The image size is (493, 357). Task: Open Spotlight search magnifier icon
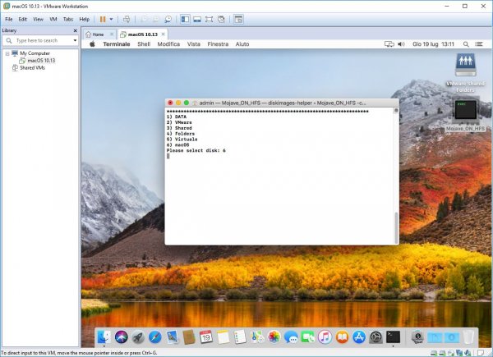pos(466,44)
